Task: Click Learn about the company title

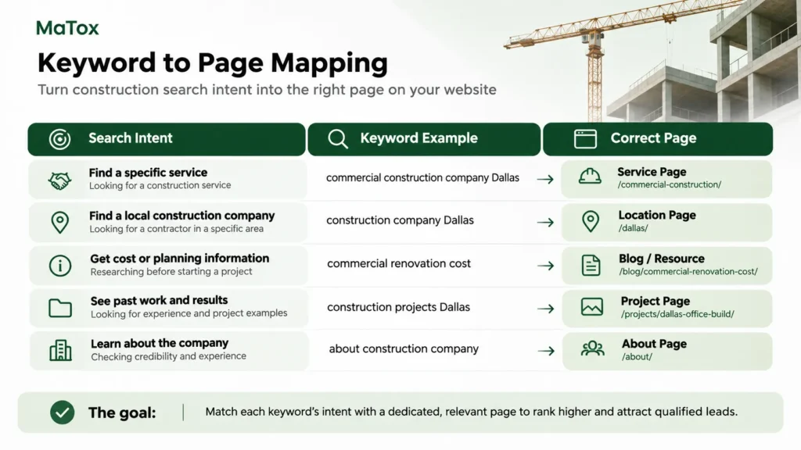Action: 160,344
